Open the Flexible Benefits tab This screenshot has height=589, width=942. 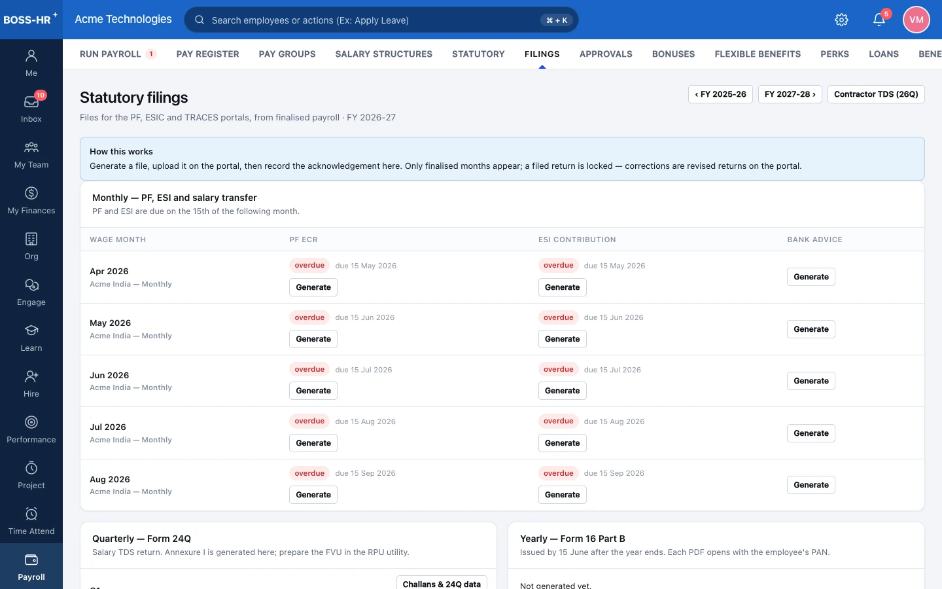(758, 54)
